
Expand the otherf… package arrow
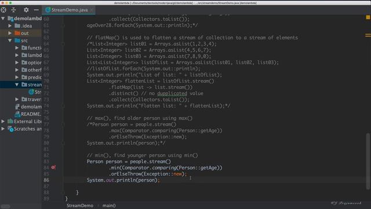(17, 70)
